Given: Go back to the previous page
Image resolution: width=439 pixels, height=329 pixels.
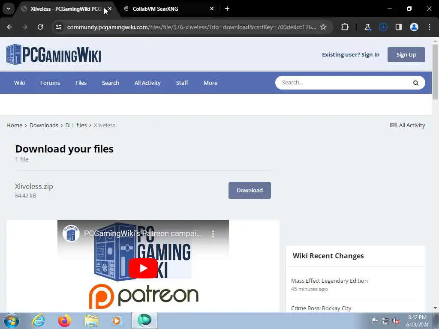Looking at the screenshot, I should 9,27.
